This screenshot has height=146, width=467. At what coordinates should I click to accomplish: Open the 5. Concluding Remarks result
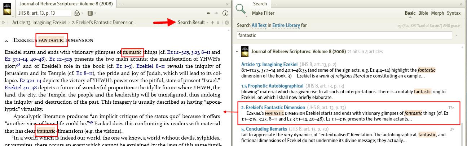pos(264,129)
